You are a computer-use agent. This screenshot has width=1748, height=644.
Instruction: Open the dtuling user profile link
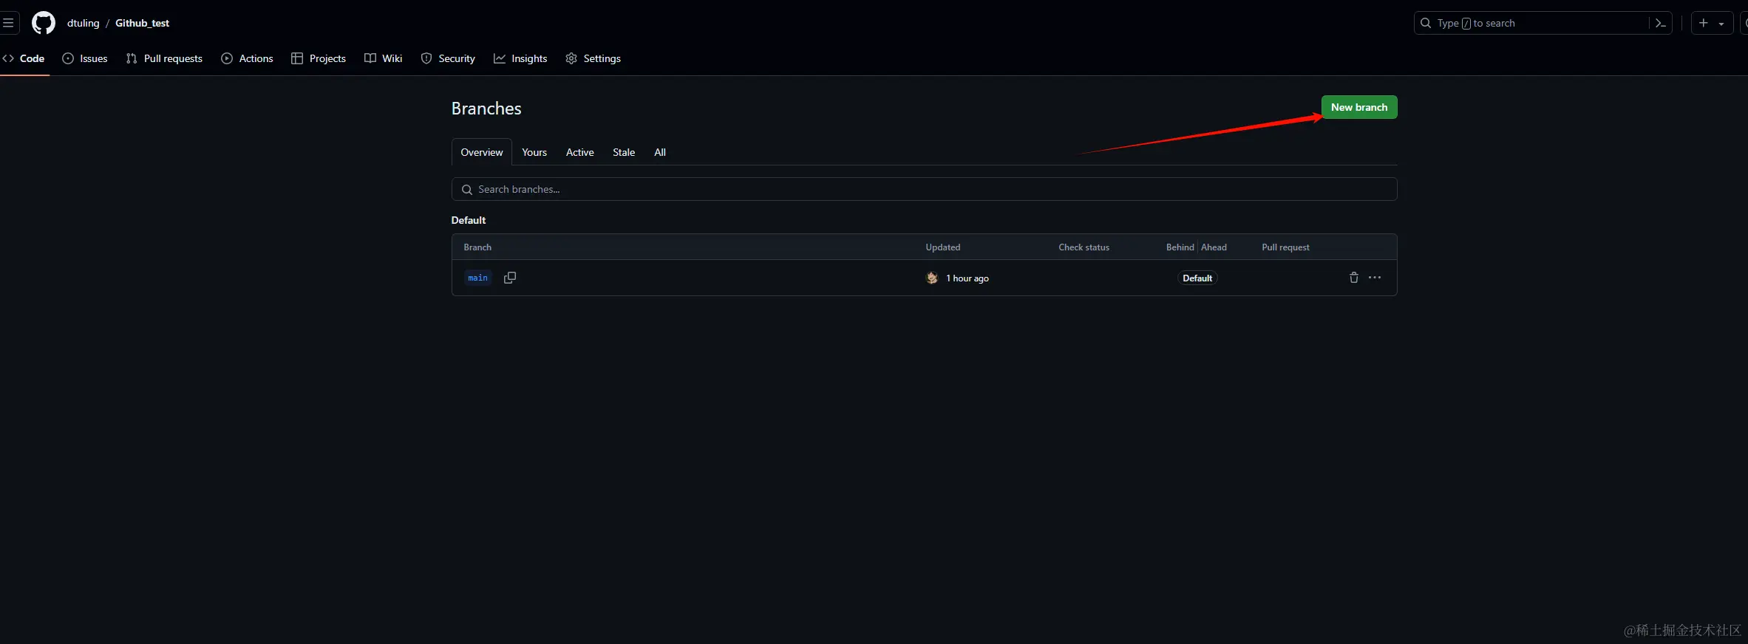coord(84,23)
